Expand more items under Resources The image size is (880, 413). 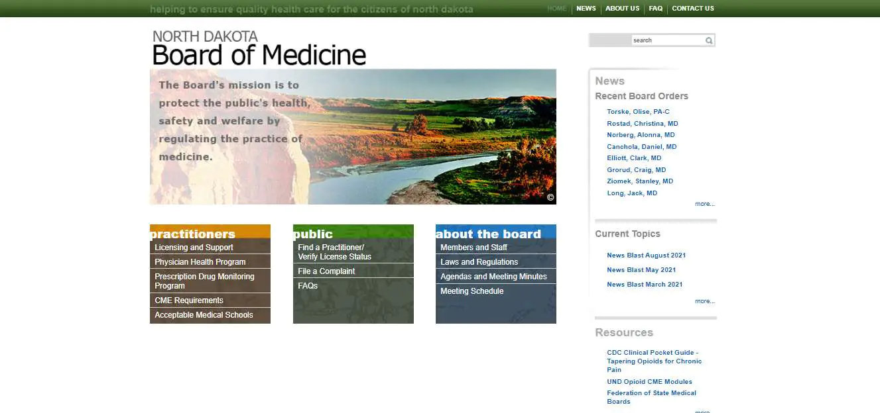click(x=704, y=411)
